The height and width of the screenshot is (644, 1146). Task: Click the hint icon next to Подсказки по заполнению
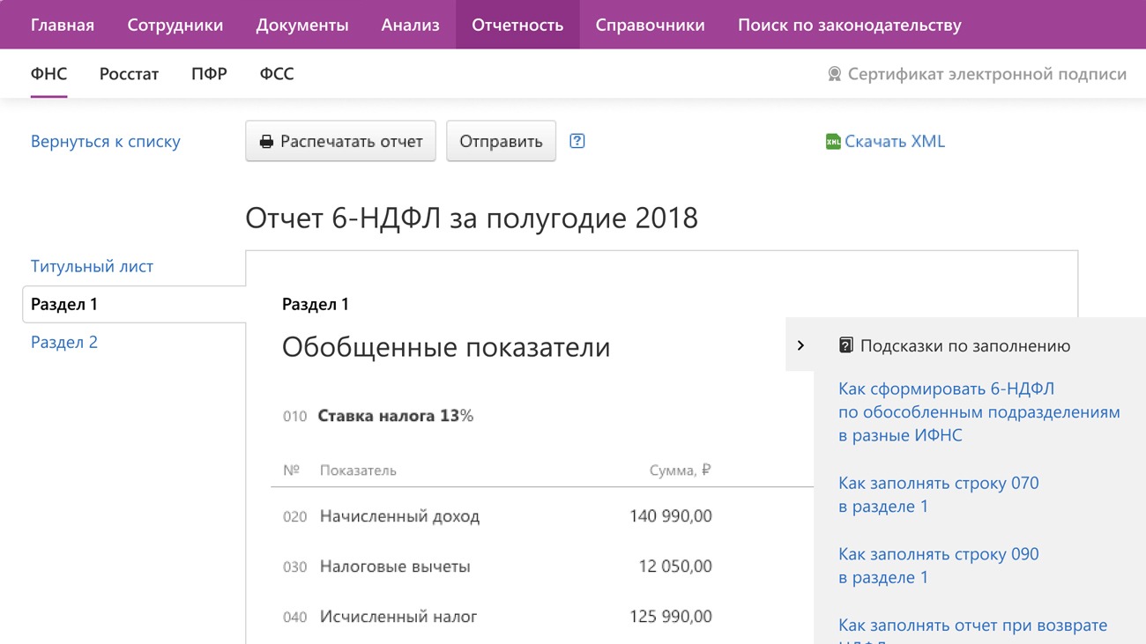tap(845, 345)
